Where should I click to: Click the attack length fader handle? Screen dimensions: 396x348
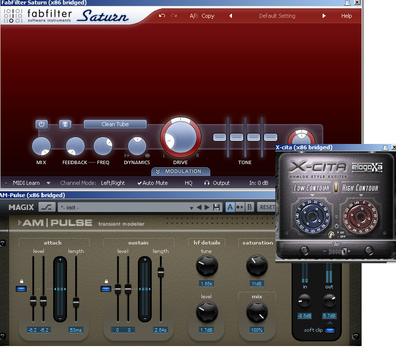click(x=76, y=302)
